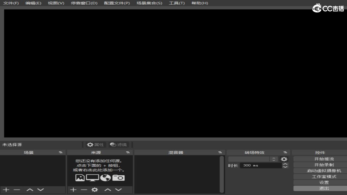Add a new source with plus icon
Screen dimensions: 347x195
point(73,190)
